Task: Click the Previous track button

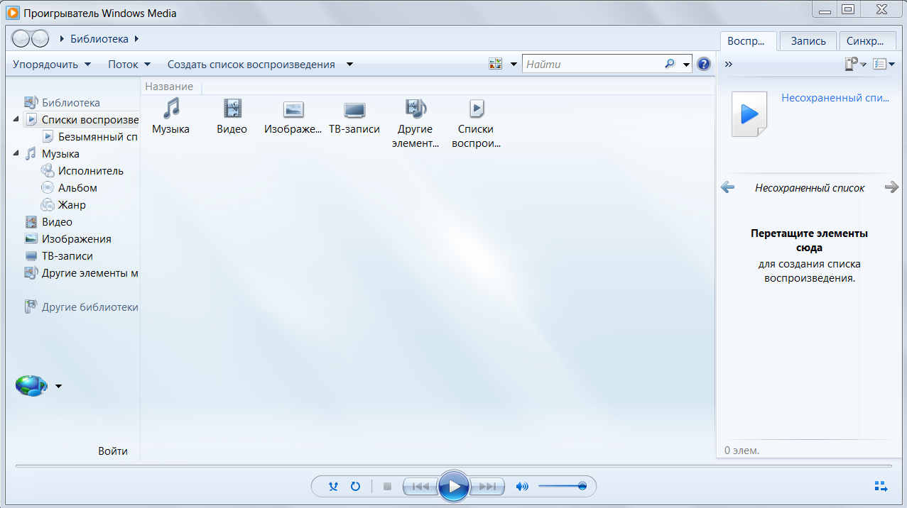Action: tap(420, 486)
